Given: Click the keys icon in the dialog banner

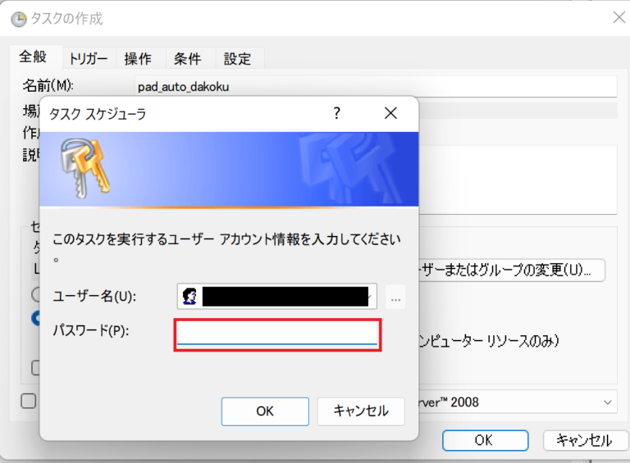Looking at the screenshot, I should pos(85,167).
